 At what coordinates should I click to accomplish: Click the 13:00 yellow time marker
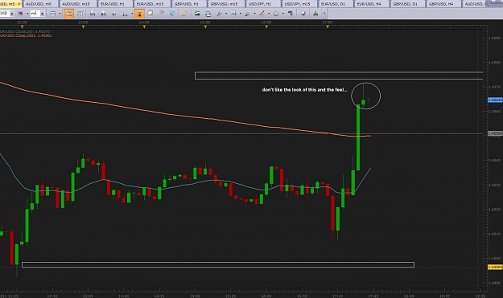pos(84,27)
